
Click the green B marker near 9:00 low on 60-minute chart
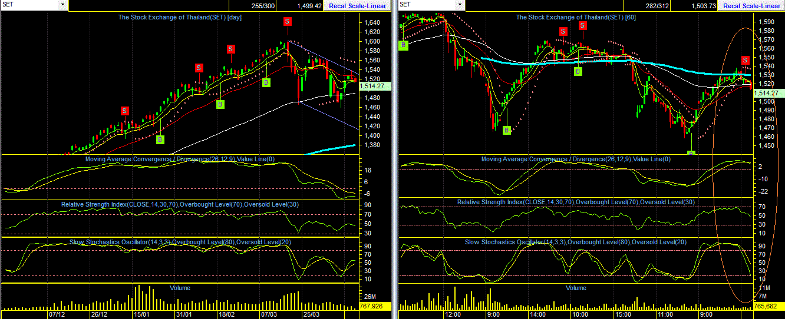507,130
